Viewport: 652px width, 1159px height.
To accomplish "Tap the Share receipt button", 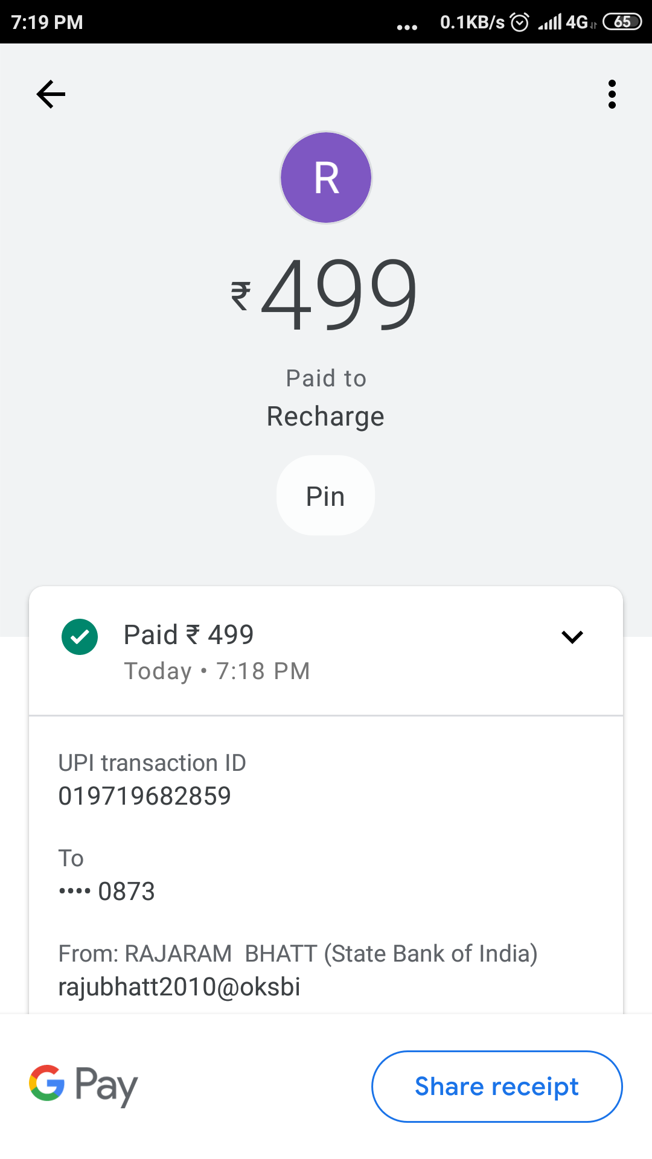I will click(x=496, y=1087).
